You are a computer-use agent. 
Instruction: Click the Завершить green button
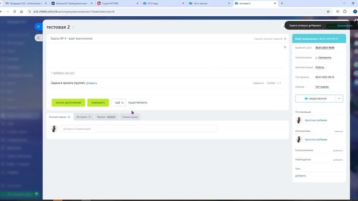point(98,103)
